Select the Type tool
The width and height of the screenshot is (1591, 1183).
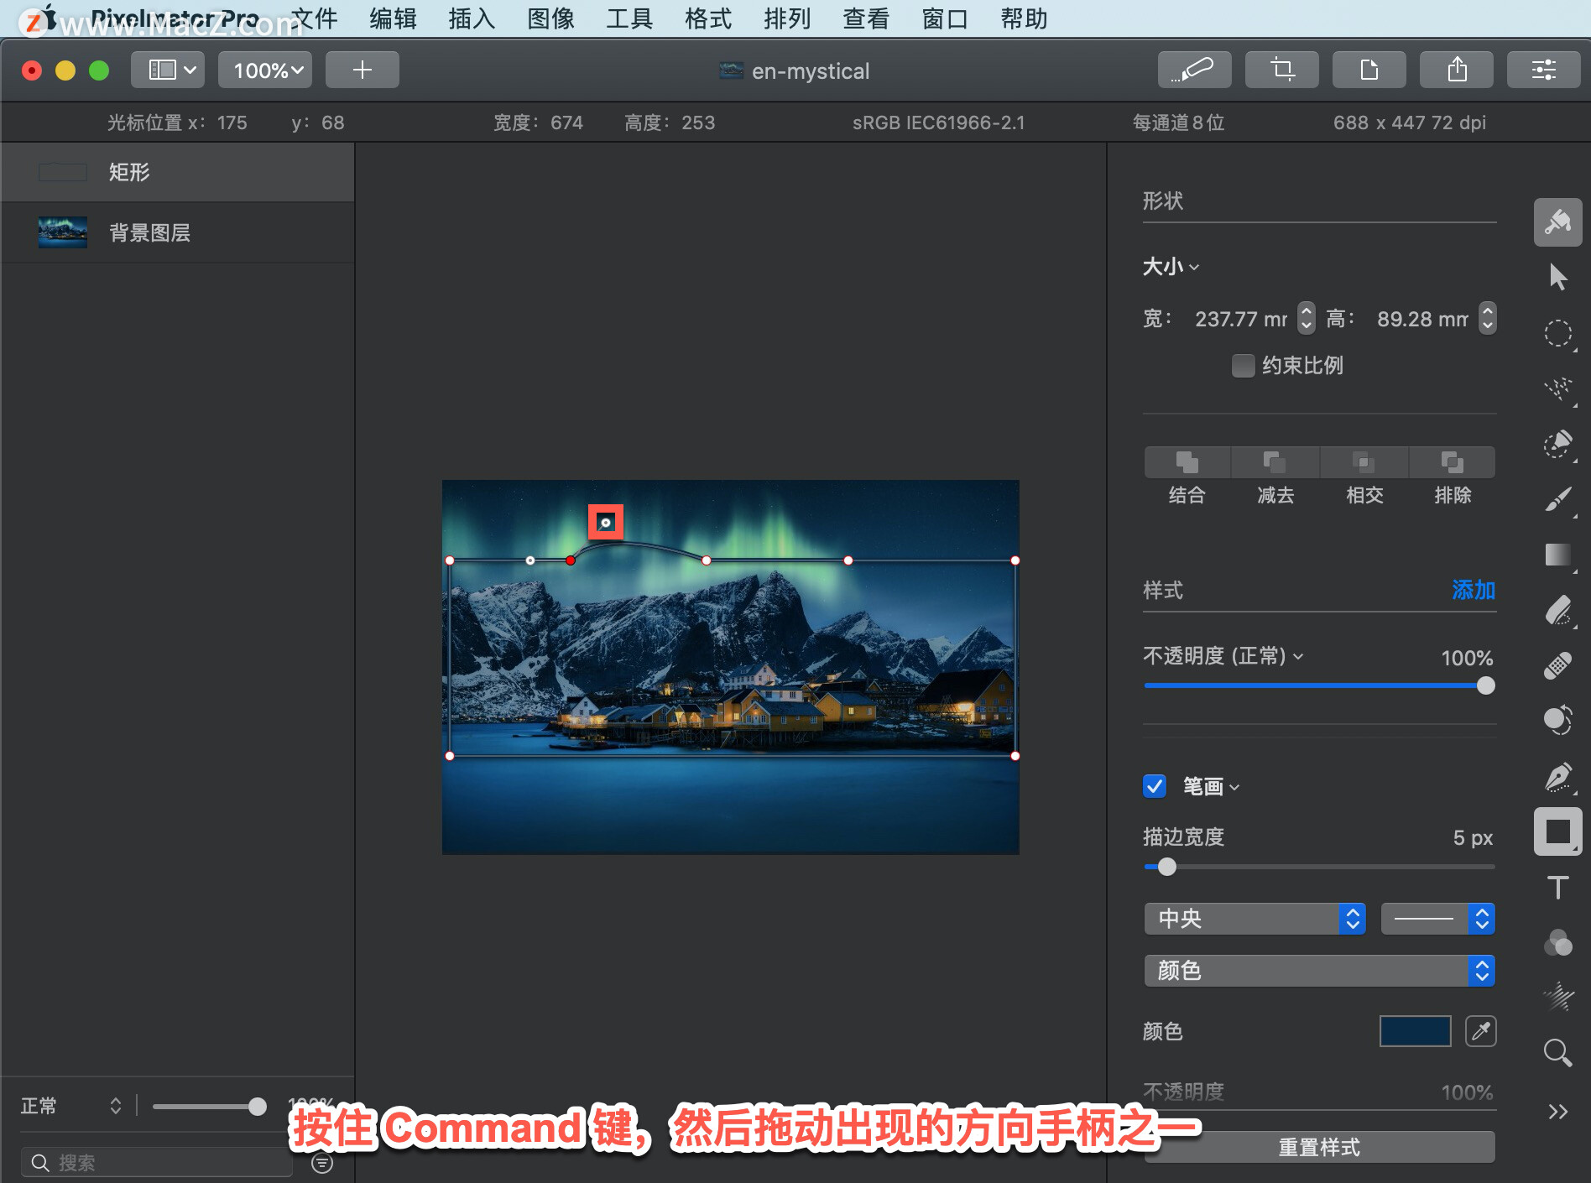1557,885
